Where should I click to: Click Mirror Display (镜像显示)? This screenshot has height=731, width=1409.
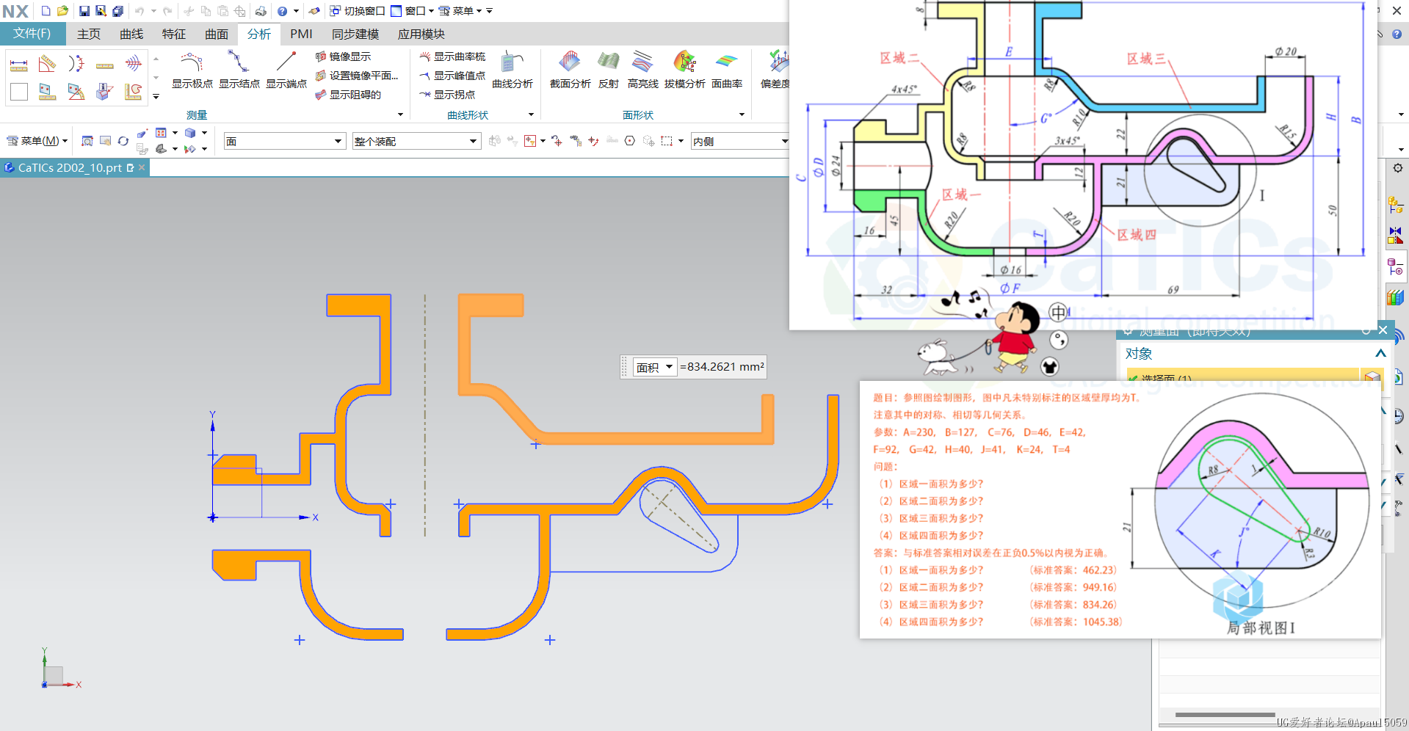344,57
